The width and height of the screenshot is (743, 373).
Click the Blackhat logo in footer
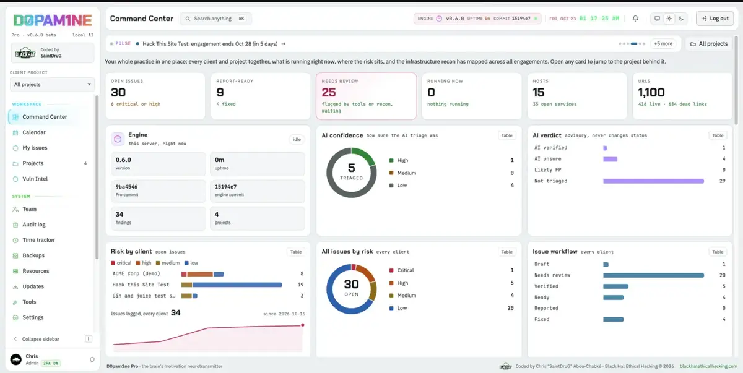pyautogui.click(x=506, y=366)
